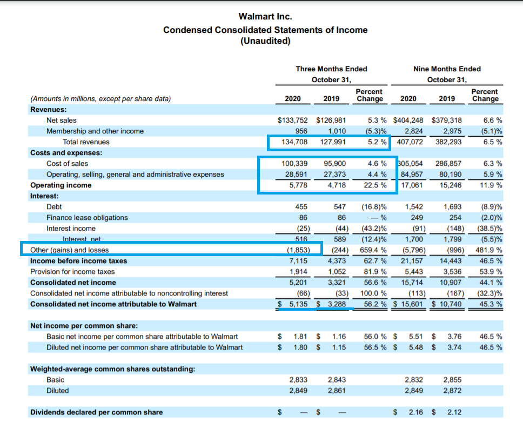Click the "Interest:" section heading
This screenshot has width=523, height=429.
[x=44, y=196]
